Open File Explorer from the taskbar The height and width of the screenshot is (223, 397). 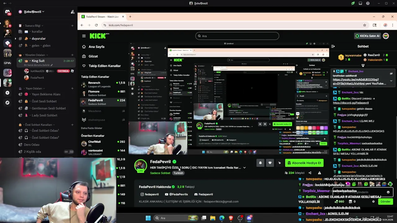coord(213,218)
